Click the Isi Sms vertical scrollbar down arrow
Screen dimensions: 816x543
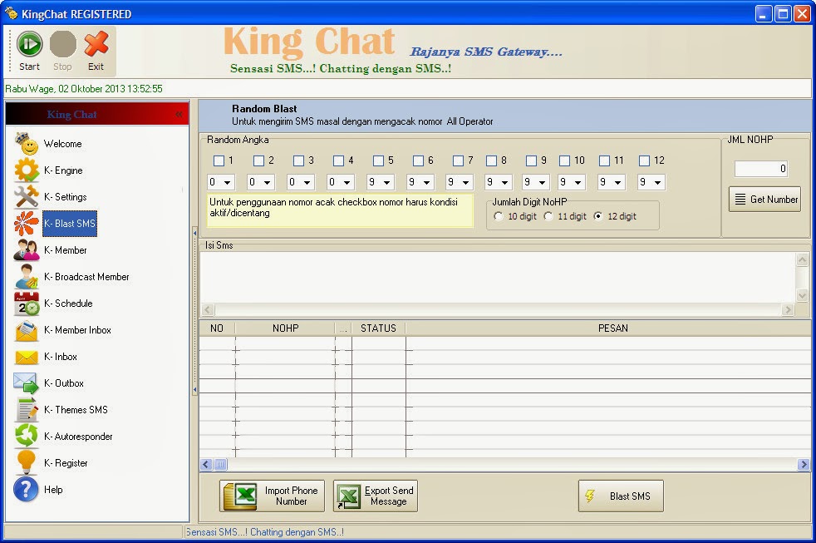(802, 295)
